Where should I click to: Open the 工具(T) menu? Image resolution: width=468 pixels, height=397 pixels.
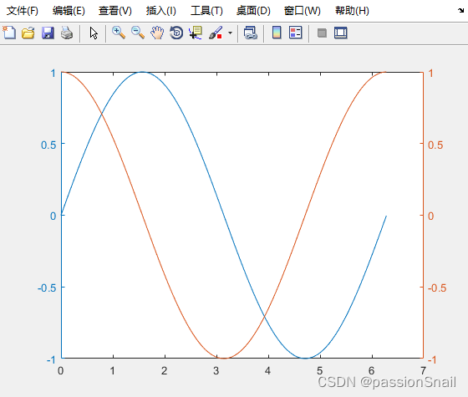(x=206, y=11)
